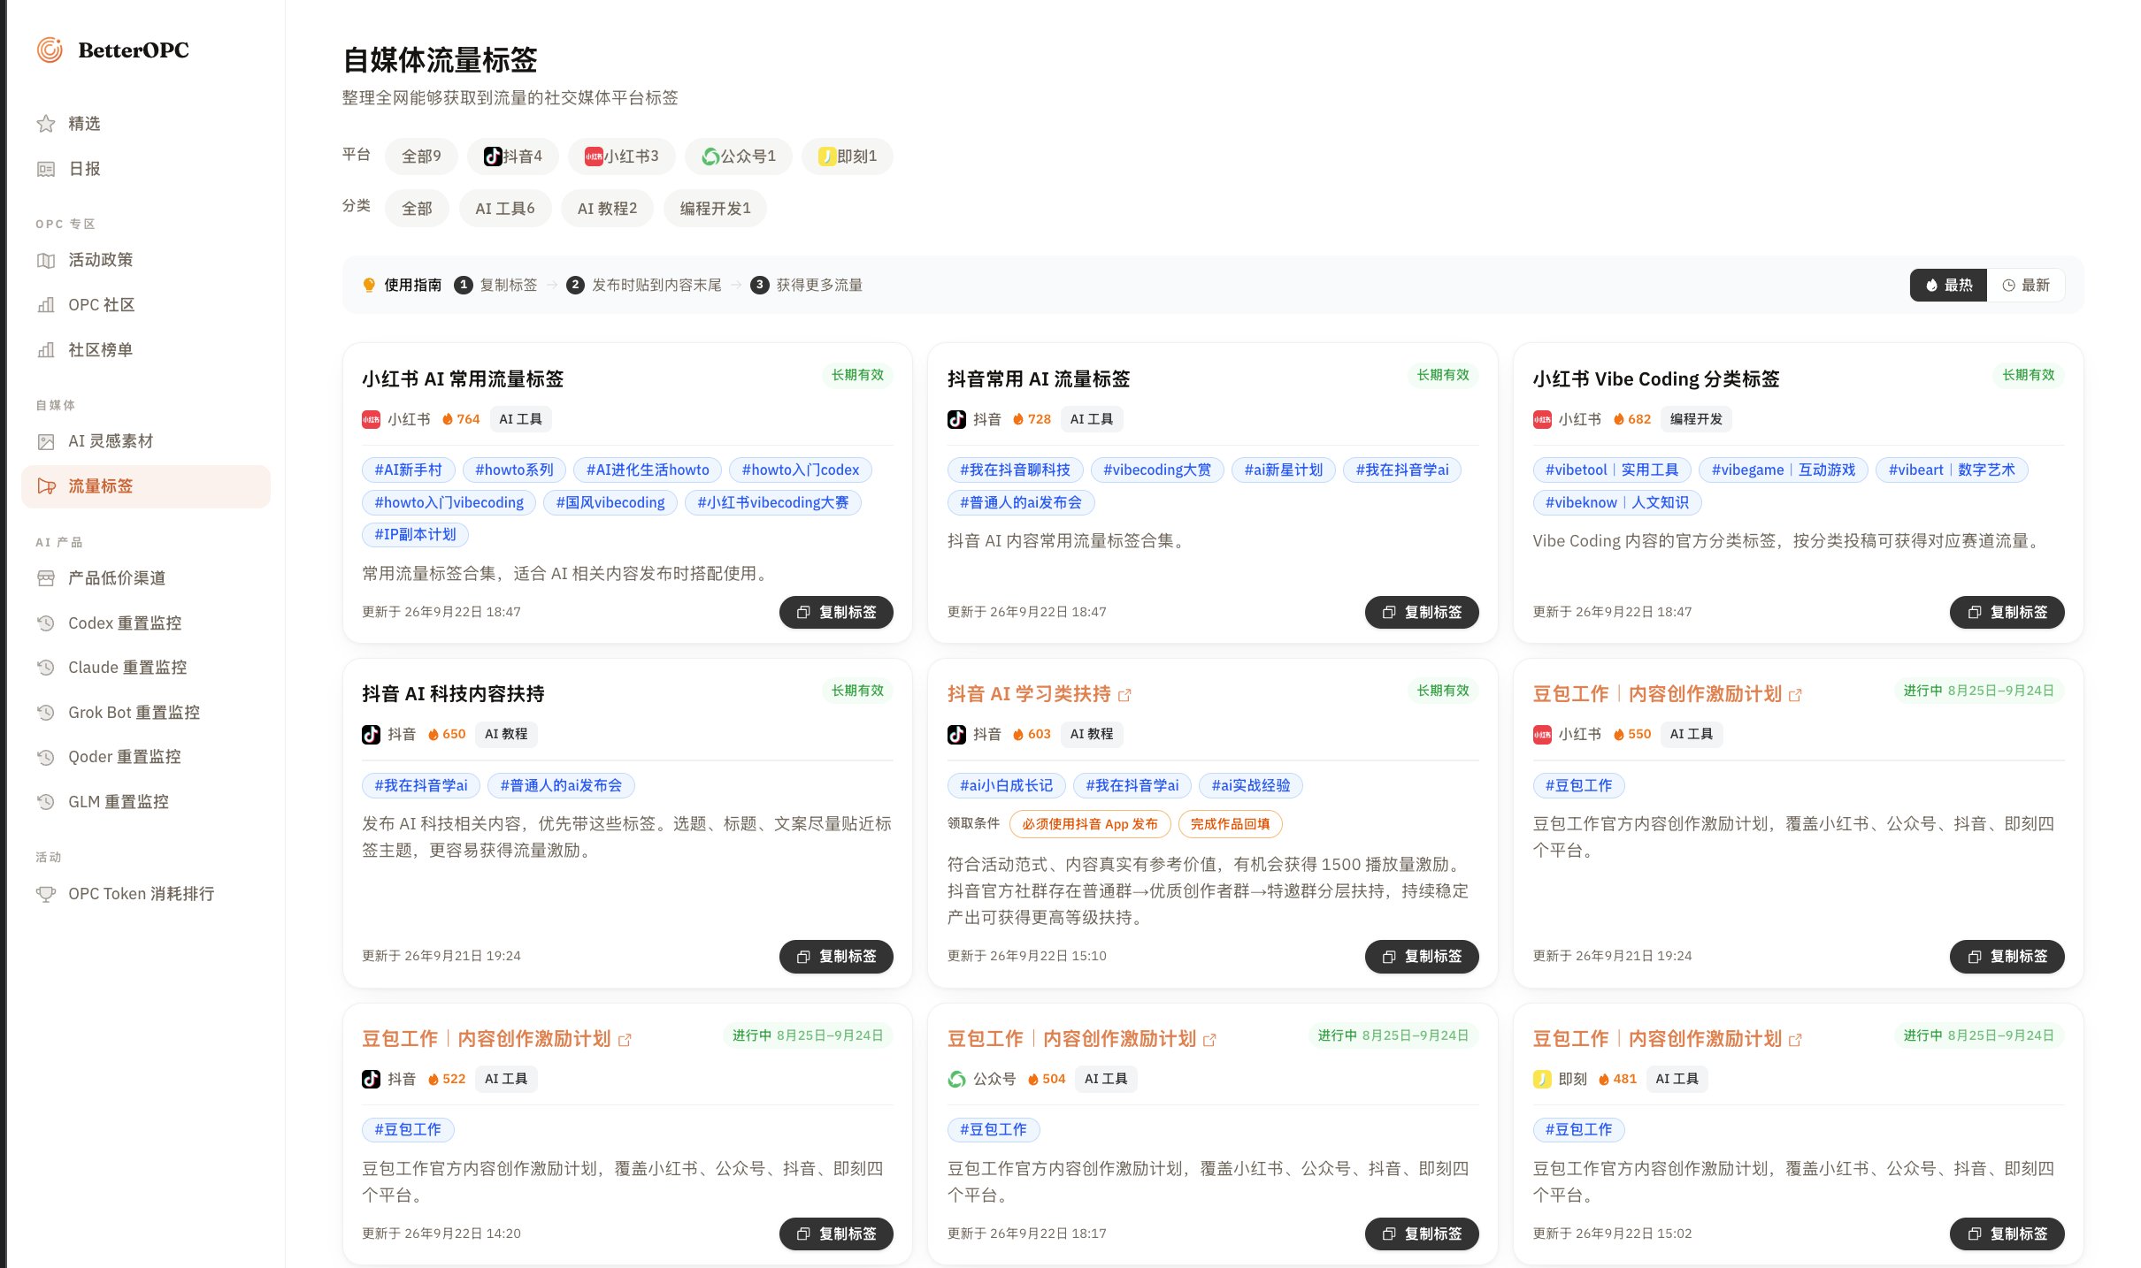Click flame heat 764 on first card
2141x1268 pixels.
(x=461, y=419)
